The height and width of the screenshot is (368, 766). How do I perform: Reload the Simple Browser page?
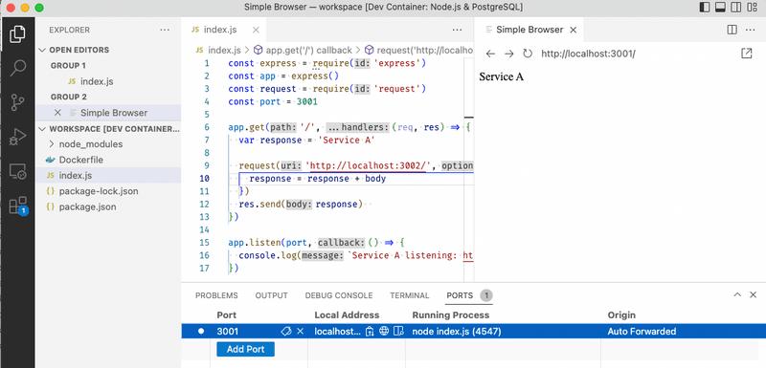[x=528, y=54]
